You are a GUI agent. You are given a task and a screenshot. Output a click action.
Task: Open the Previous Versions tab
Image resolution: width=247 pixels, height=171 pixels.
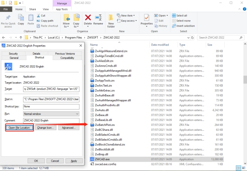tap(65, 54)
